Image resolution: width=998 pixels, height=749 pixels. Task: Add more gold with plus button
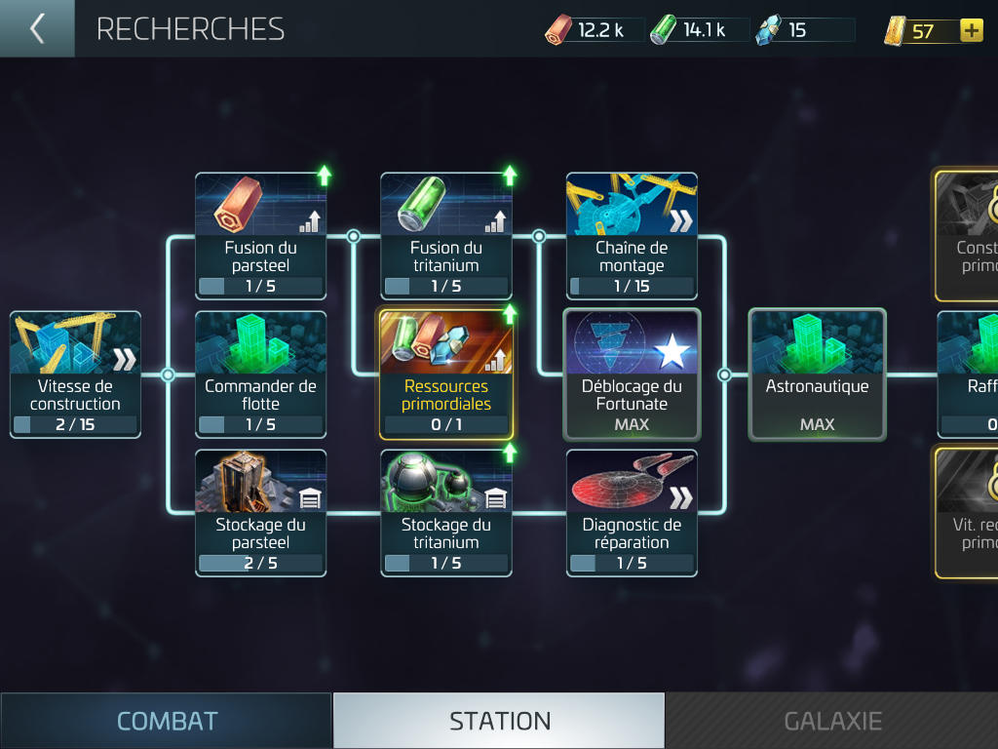[x=972, y=30]
